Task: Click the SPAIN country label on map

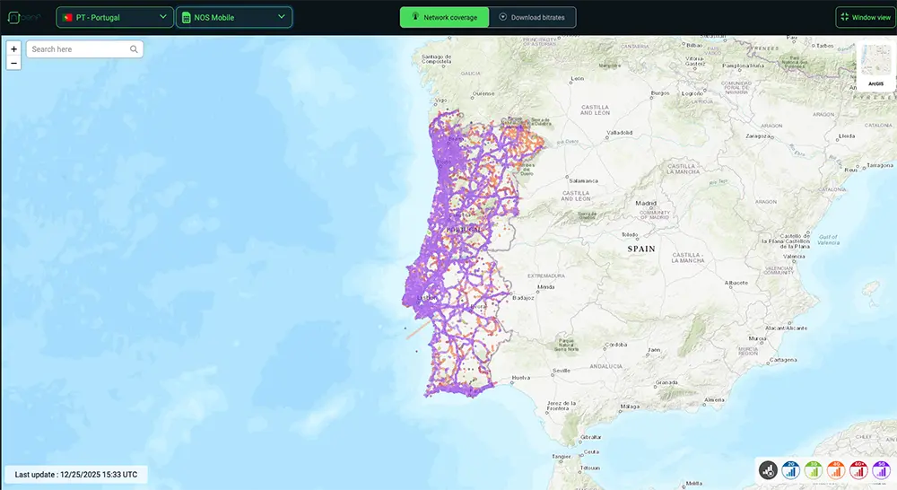Action: [641, 249]
